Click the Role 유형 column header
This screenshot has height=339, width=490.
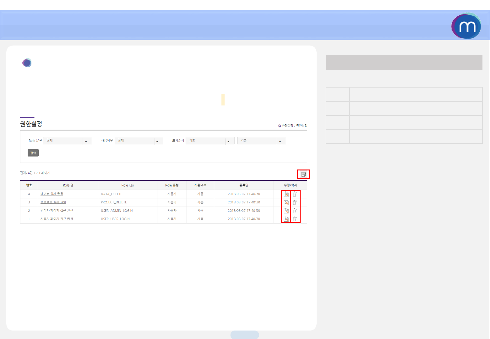172,185
